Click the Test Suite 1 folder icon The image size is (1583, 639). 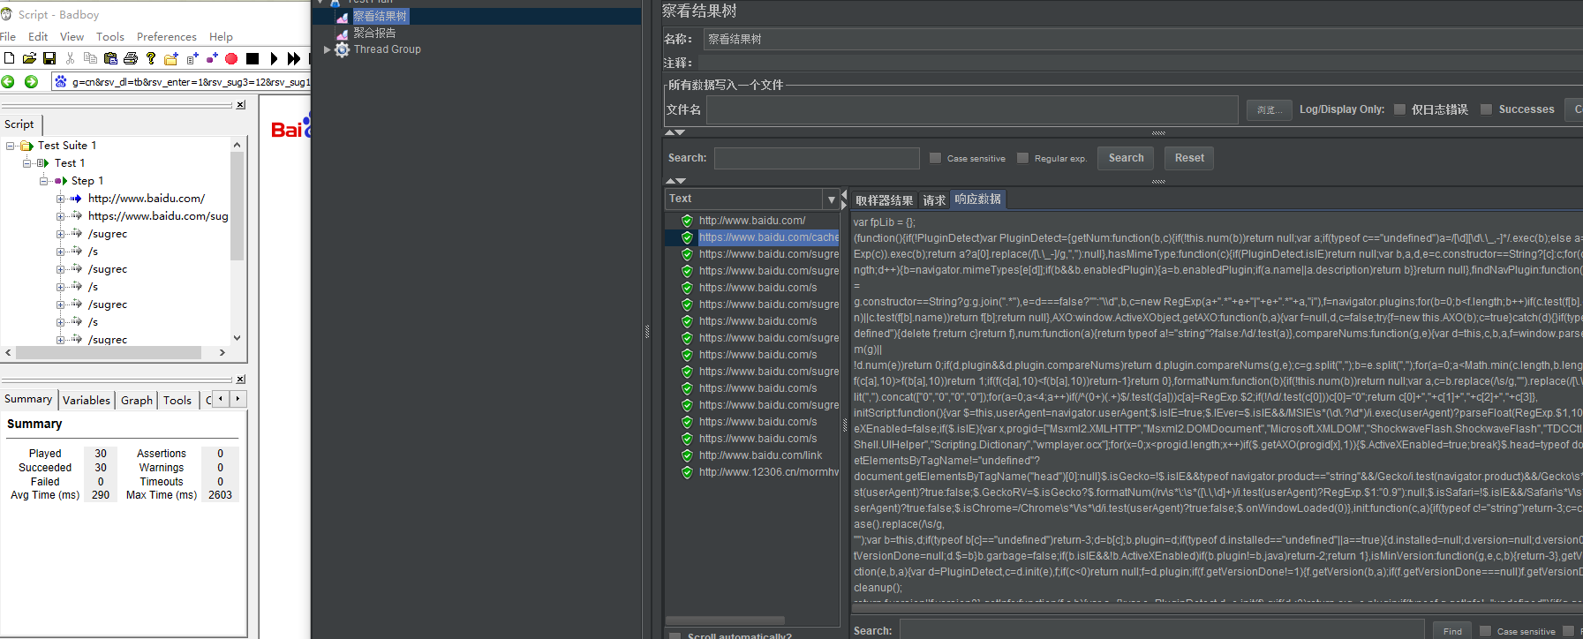(26, 146)
